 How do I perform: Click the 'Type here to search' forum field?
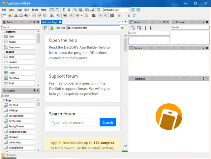click(74, 122)
